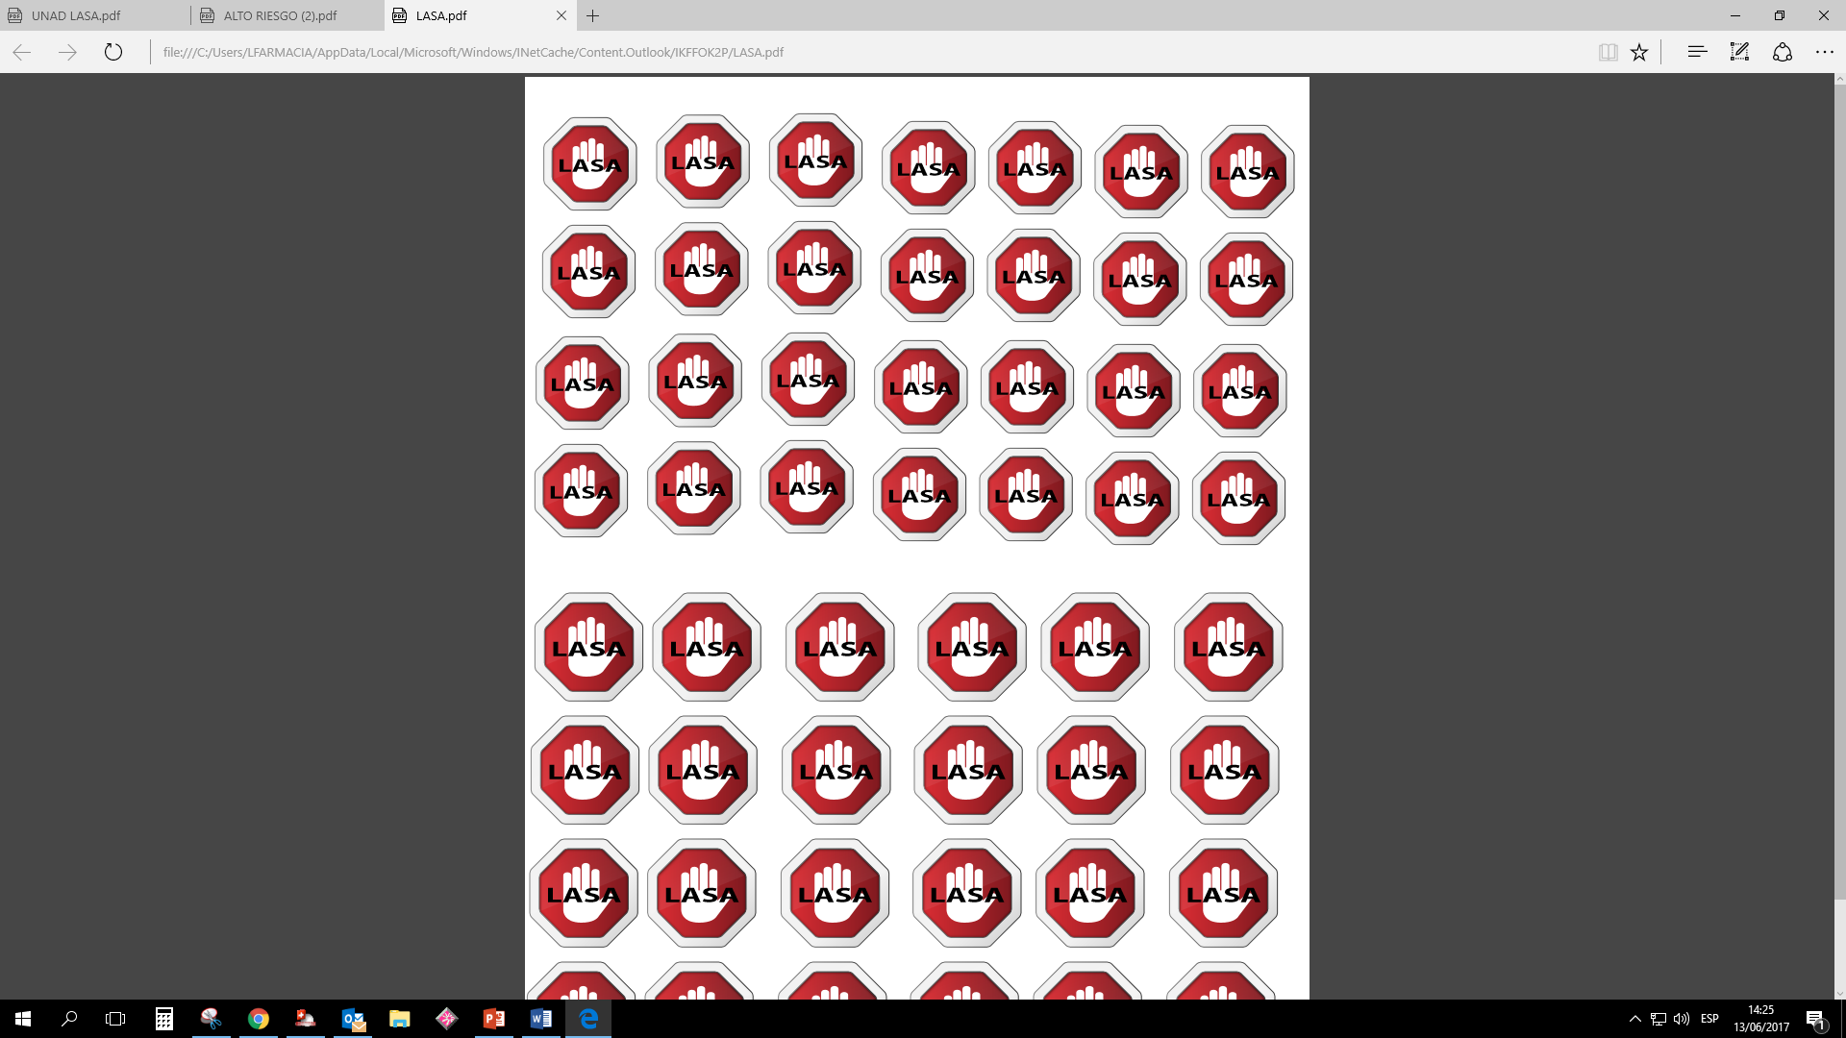Refresh the LASA.pdf page
The width and height of the screenshot is (1846, 1038).
point(113,52)
